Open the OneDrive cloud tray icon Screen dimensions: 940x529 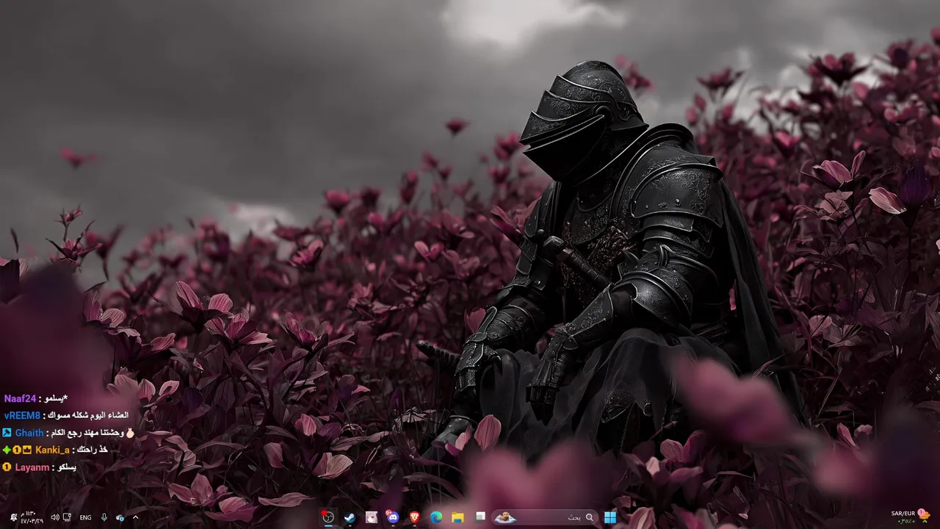pyautogui.click(x=120, y=517)
